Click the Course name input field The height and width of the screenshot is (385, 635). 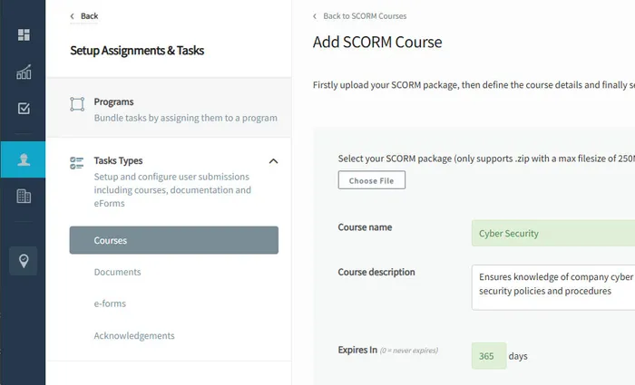pos(552,233)
